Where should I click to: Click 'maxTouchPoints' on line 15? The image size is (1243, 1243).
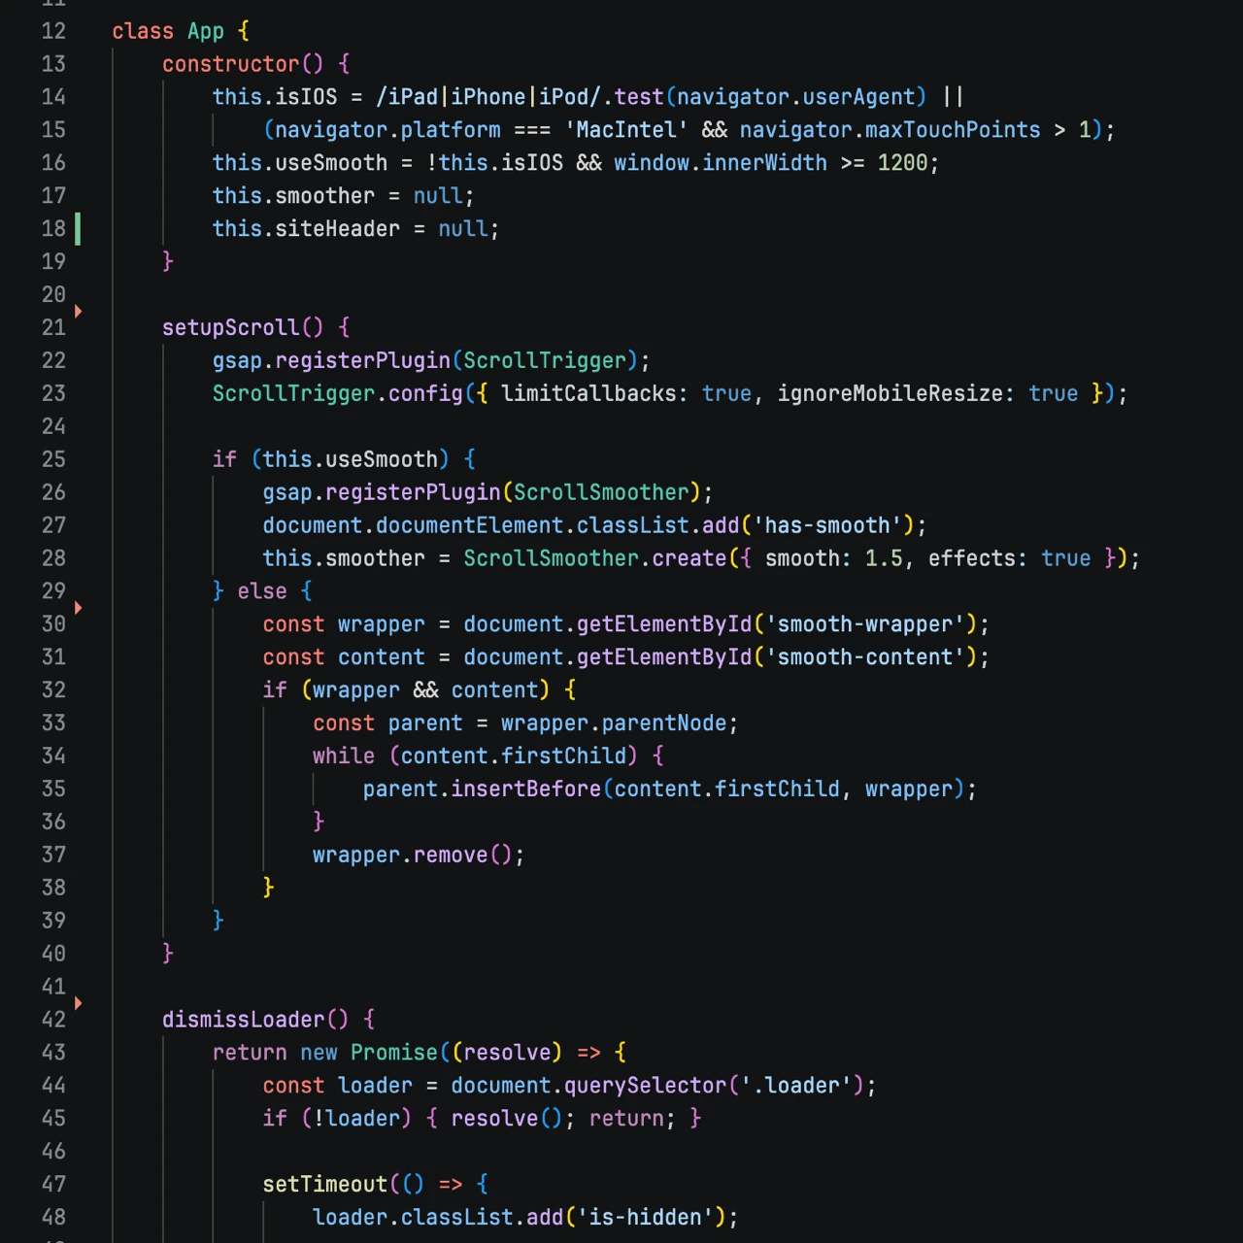coord(953,130)
